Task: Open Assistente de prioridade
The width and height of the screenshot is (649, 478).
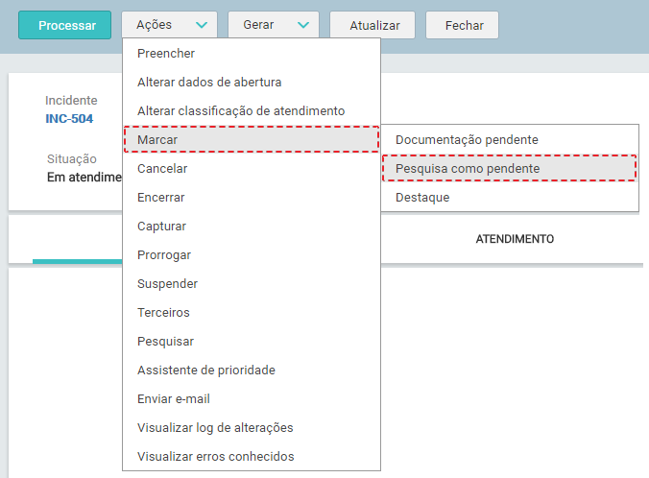Action: [x=252, y=370]
